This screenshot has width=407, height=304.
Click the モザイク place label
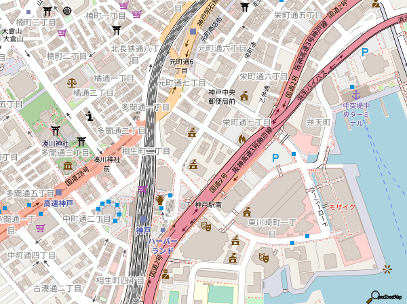(342, 206)
